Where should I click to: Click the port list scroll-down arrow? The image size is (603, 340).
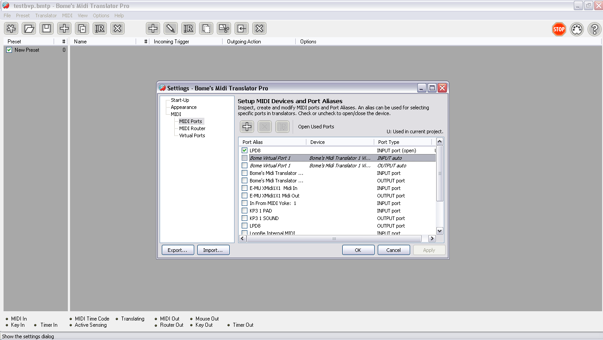[x=440, y=231]
